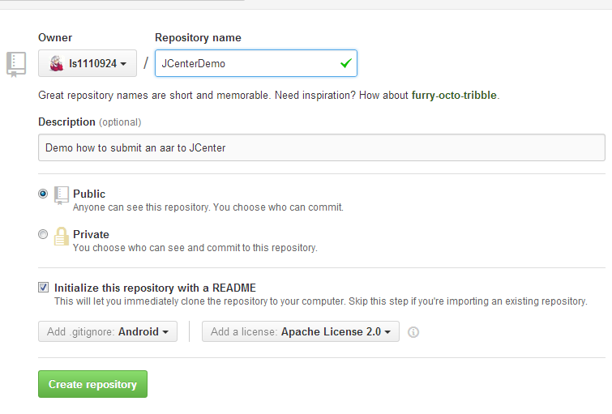Click the Public repository book icon
Screen dimensions: 612x414
click(x=62, y=195)
